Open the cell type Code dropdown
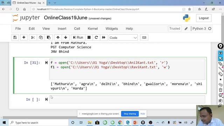Image resolution: width=224 pixels, height=126 pixels. 123,37
